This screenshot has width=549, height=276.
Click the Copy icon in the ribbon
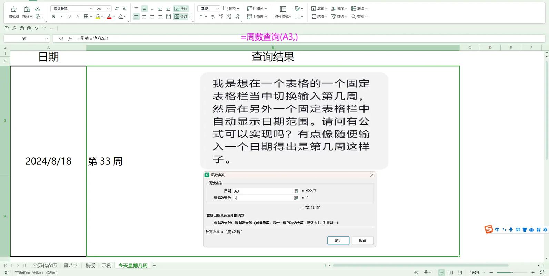point(38,17)
